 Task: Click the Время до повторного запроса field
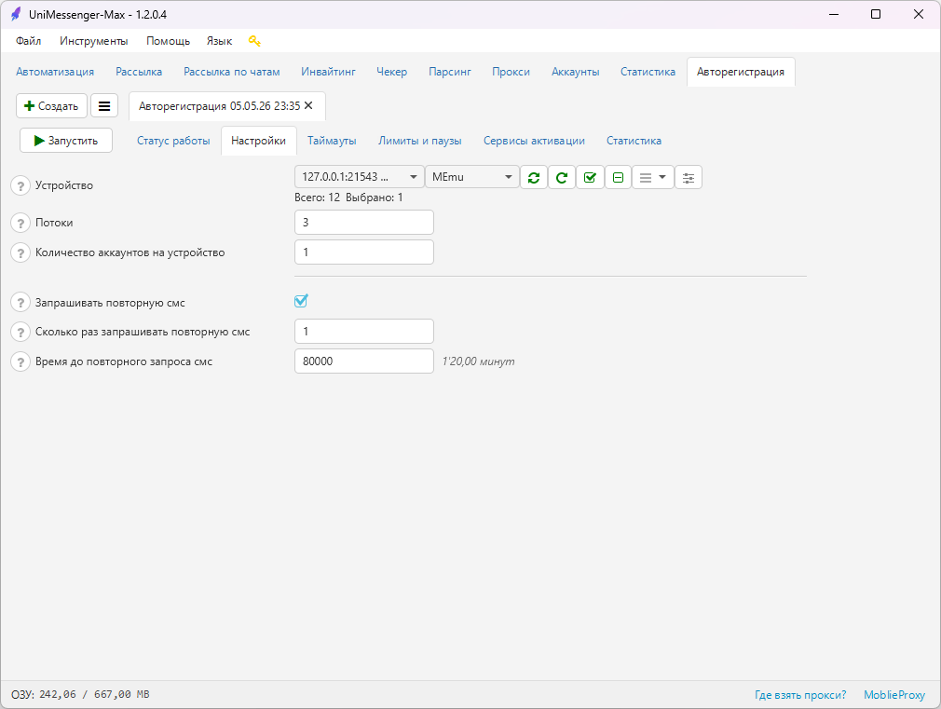pyautogui.click(x=363, y=361)
